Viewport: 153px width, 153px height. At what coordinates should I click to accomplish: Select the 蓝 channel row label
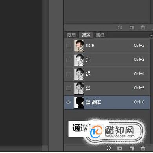[88, 88]
